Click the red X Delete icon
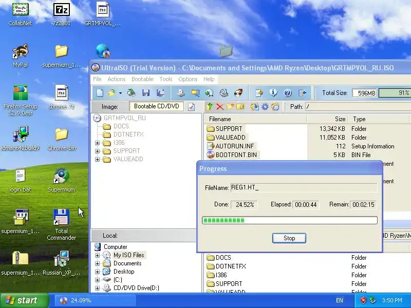 pyautogui.click(x=220, y=107)
